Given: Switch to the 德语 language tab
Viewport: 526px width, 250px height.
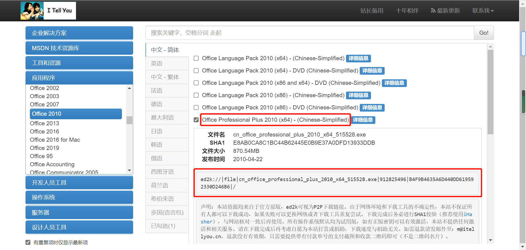Looking at the screenshot, I should tap(167, 104).
